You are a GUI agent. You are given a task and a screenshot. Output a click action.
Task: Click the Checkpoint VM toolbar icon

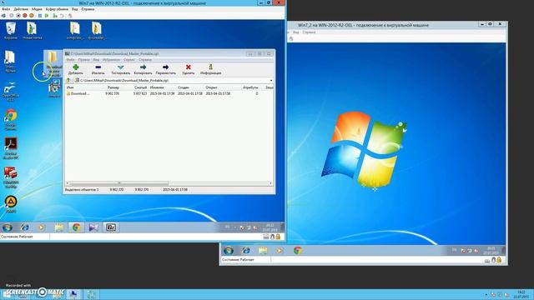pyautogui.click(x=55, y=16)
